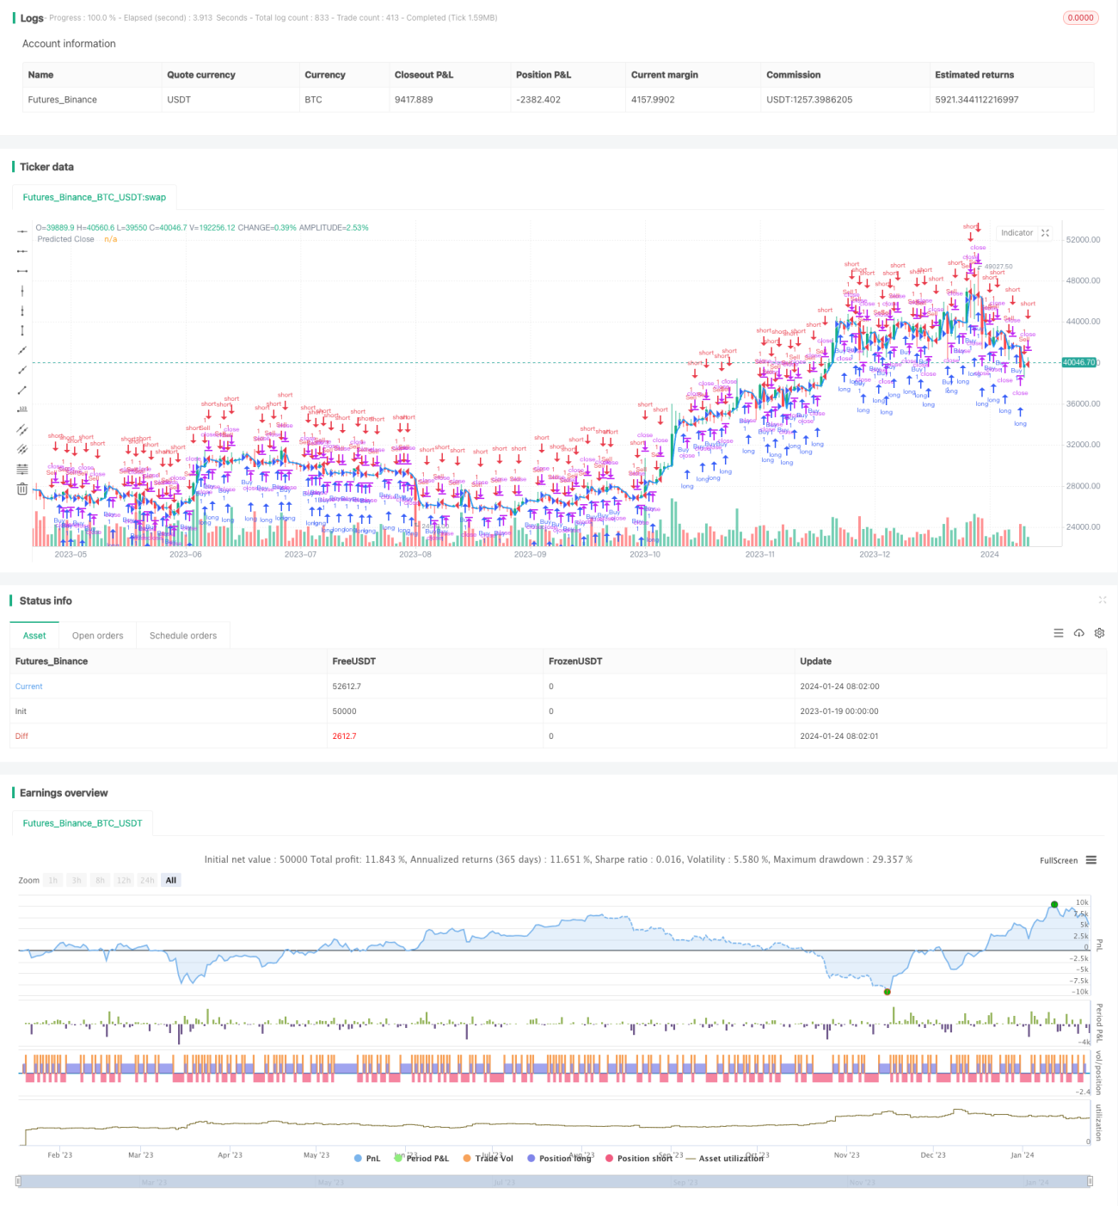Viewport: 1118px width, 1206px height.
Task: Click the earnings chart navigator range slider
Action: pyautogui.click(x=554, y=1182)
